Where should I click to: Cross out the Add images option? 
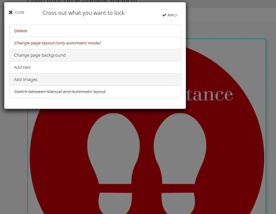[x=95, y=79]
